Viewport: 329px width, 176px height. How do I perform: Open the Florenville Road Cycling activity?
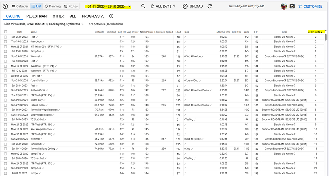(x=43, y=149)
